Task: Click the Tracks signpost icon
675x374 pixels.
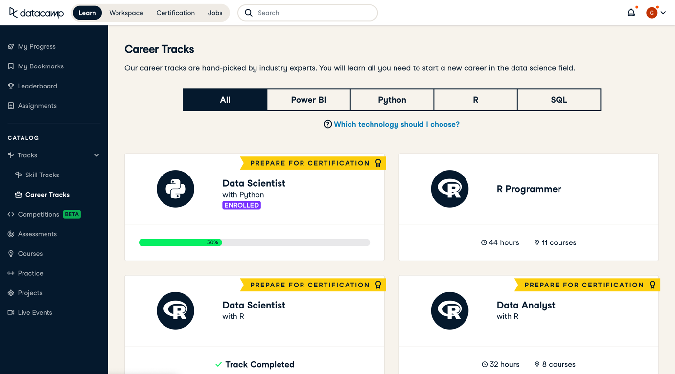Action: [x=11, y=155]
